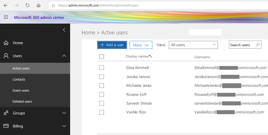268x135 pixels.
Task: Click the Home house icon in sidebar
Action: coord(6,43)
